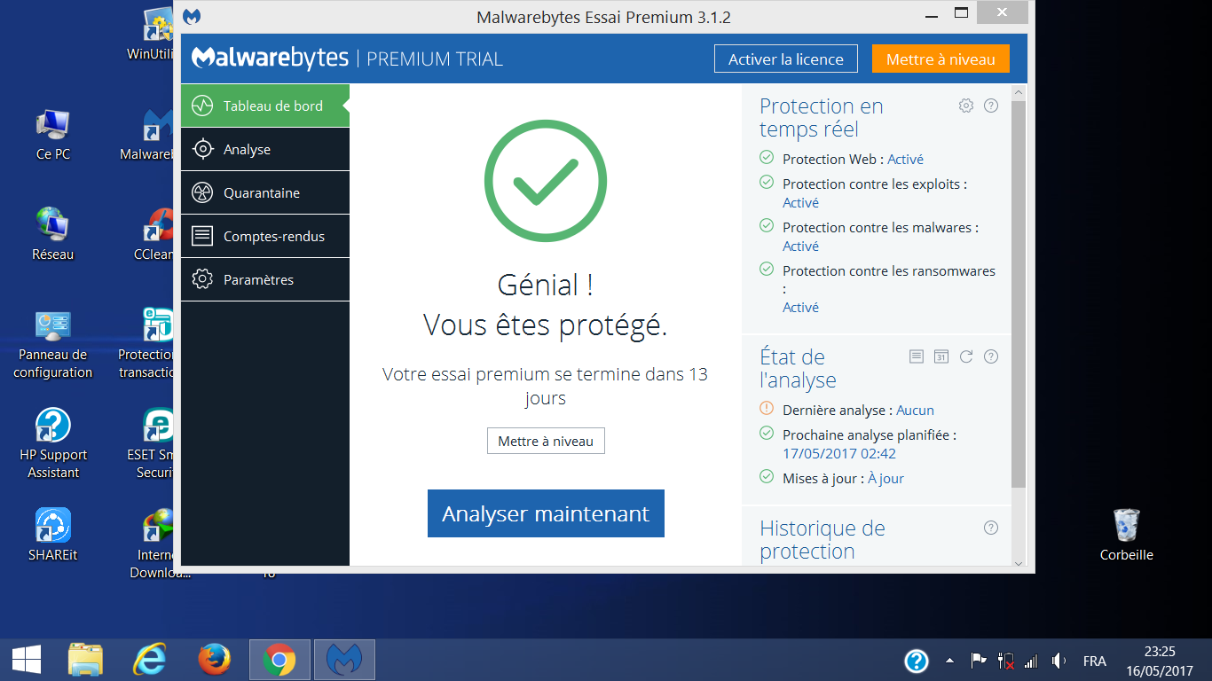Click the Tableau de bord pulse icon
Viewport: 1212px width, 681px height.
[202, 106]
